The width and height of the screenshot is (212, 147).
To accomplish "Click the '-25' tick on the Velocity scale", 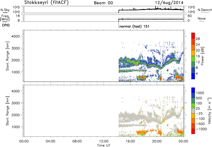I will pyautogui.click(x=199, y=114).
